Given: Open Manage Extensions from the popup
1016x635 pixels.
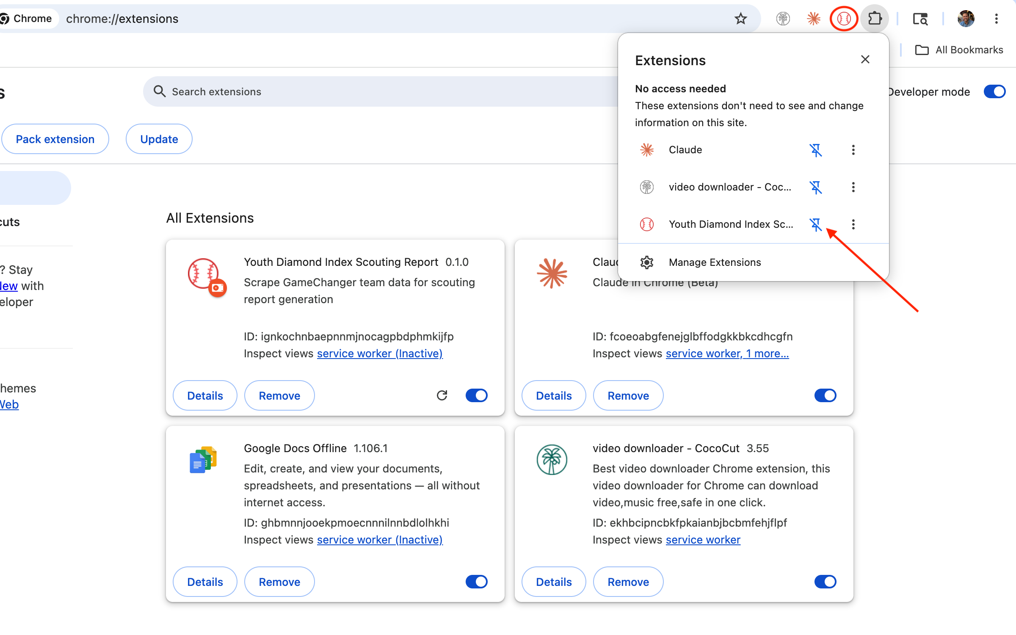Looking at the screenshot, I should tap(754, 262).
